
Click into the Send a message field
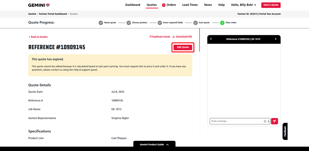236,121
